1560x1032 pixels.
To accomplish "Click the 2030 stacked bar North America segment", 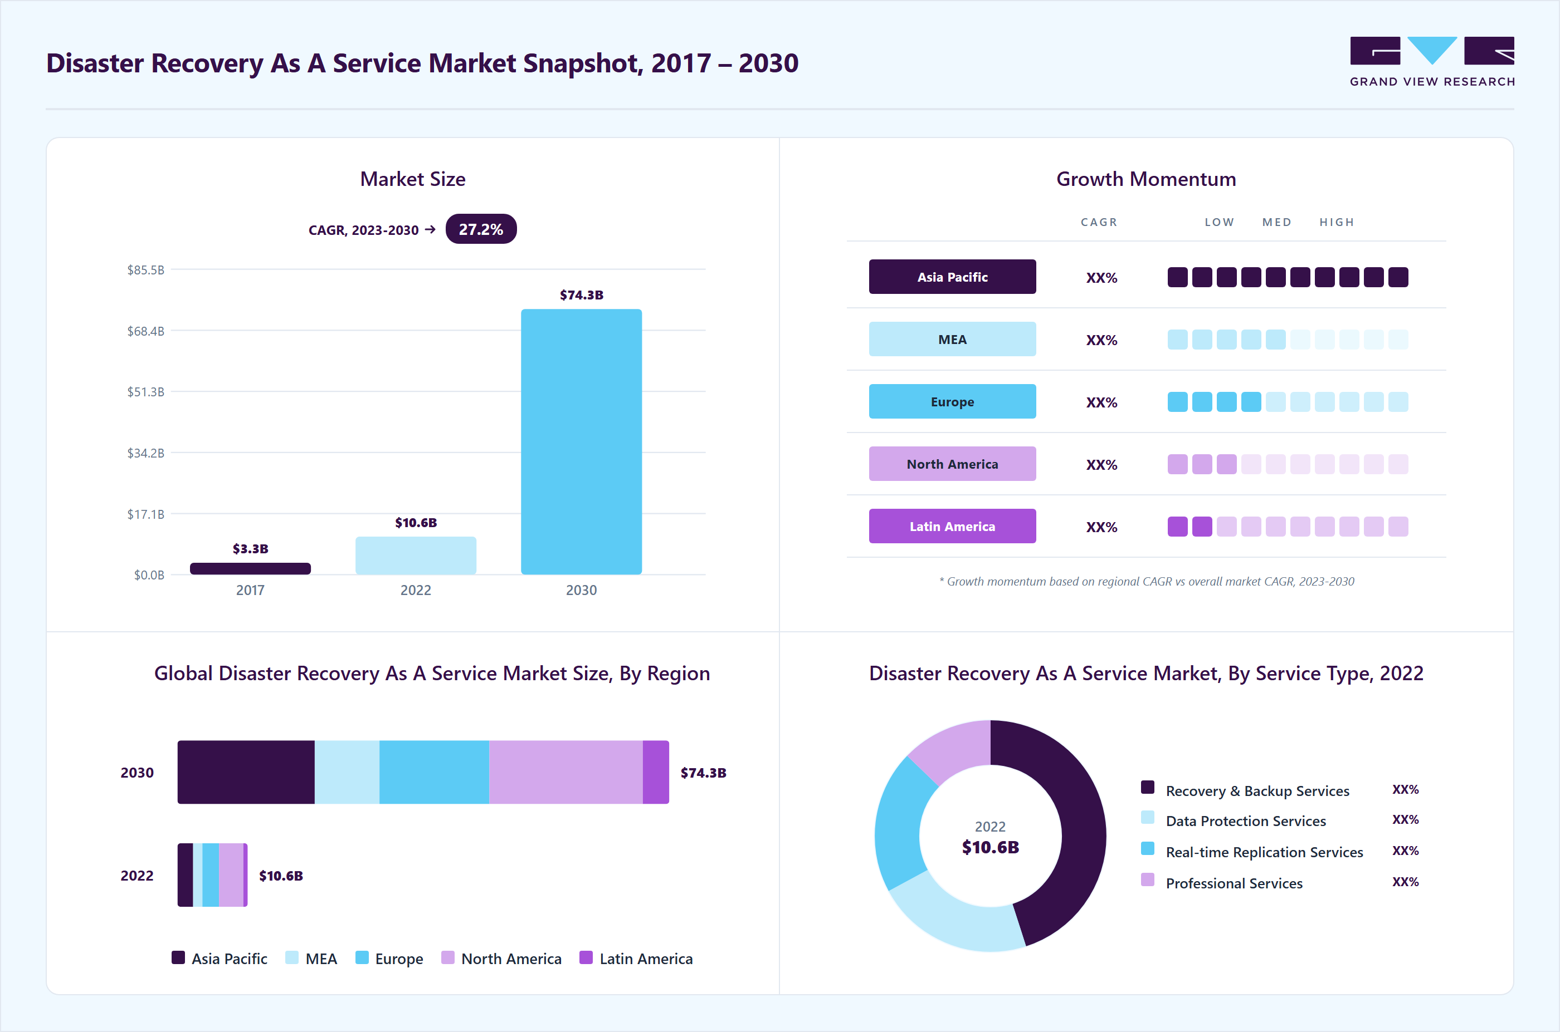I will 566,772.
